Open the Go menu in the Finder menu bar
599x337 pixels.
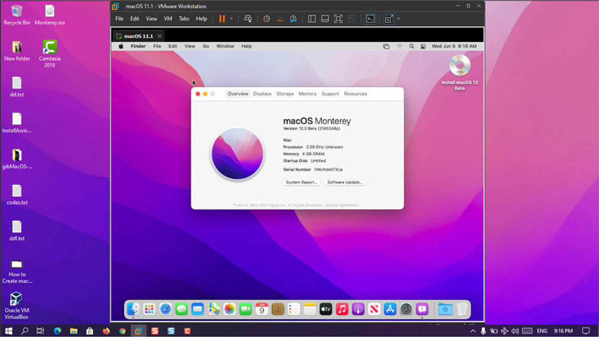click(x=206, y=46)
